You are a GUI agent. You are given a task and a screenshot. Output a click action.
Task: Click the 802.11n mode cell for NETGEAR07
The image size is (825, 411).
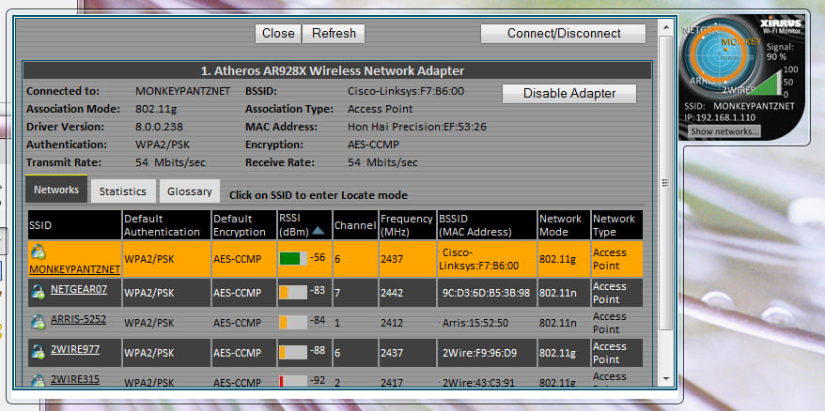(564, 293)
